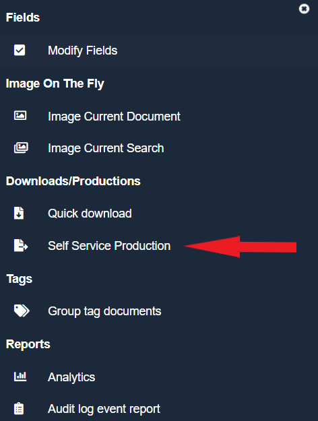Click the Audit log clipboard icon
The image size is (318, 421).
19,409
